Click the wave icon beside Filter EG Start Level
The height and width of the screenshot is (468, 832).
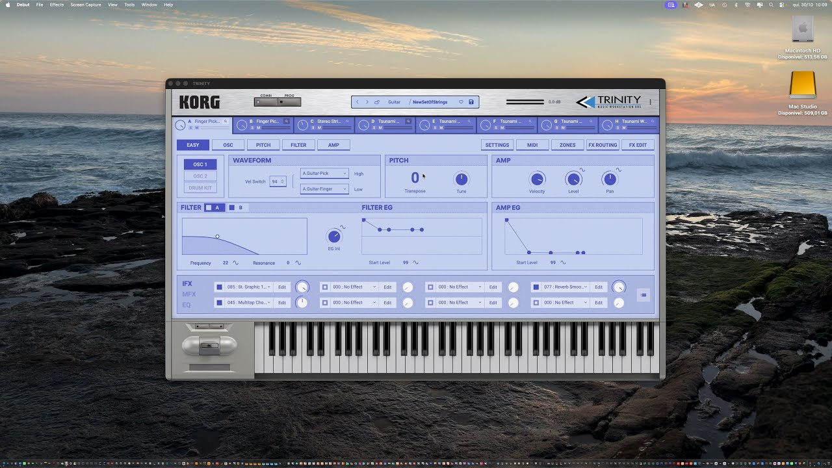pyautogui.click(x=415, y=263)
